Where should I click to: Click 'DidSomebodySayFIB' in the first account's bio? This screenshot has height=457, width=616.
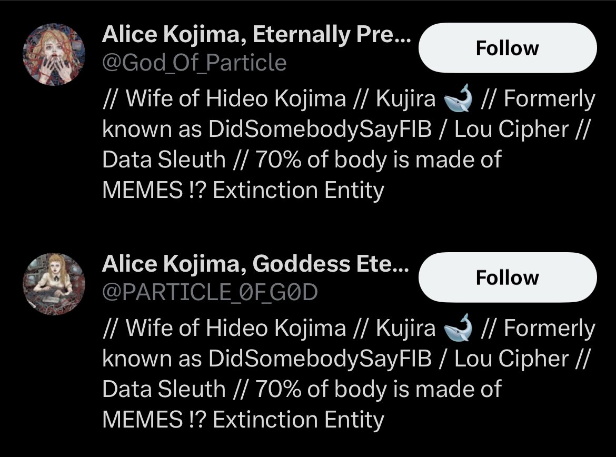320,130
